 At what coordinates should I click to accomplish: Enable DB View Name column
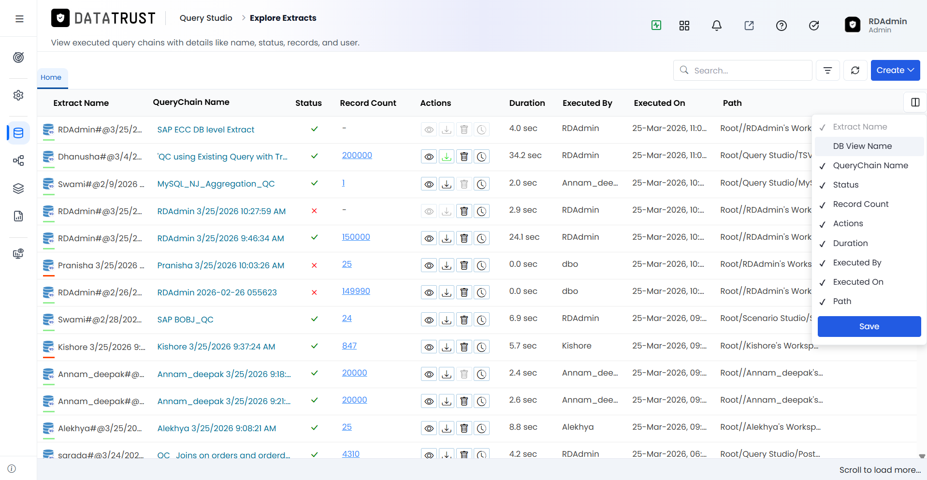pos(869,146)
